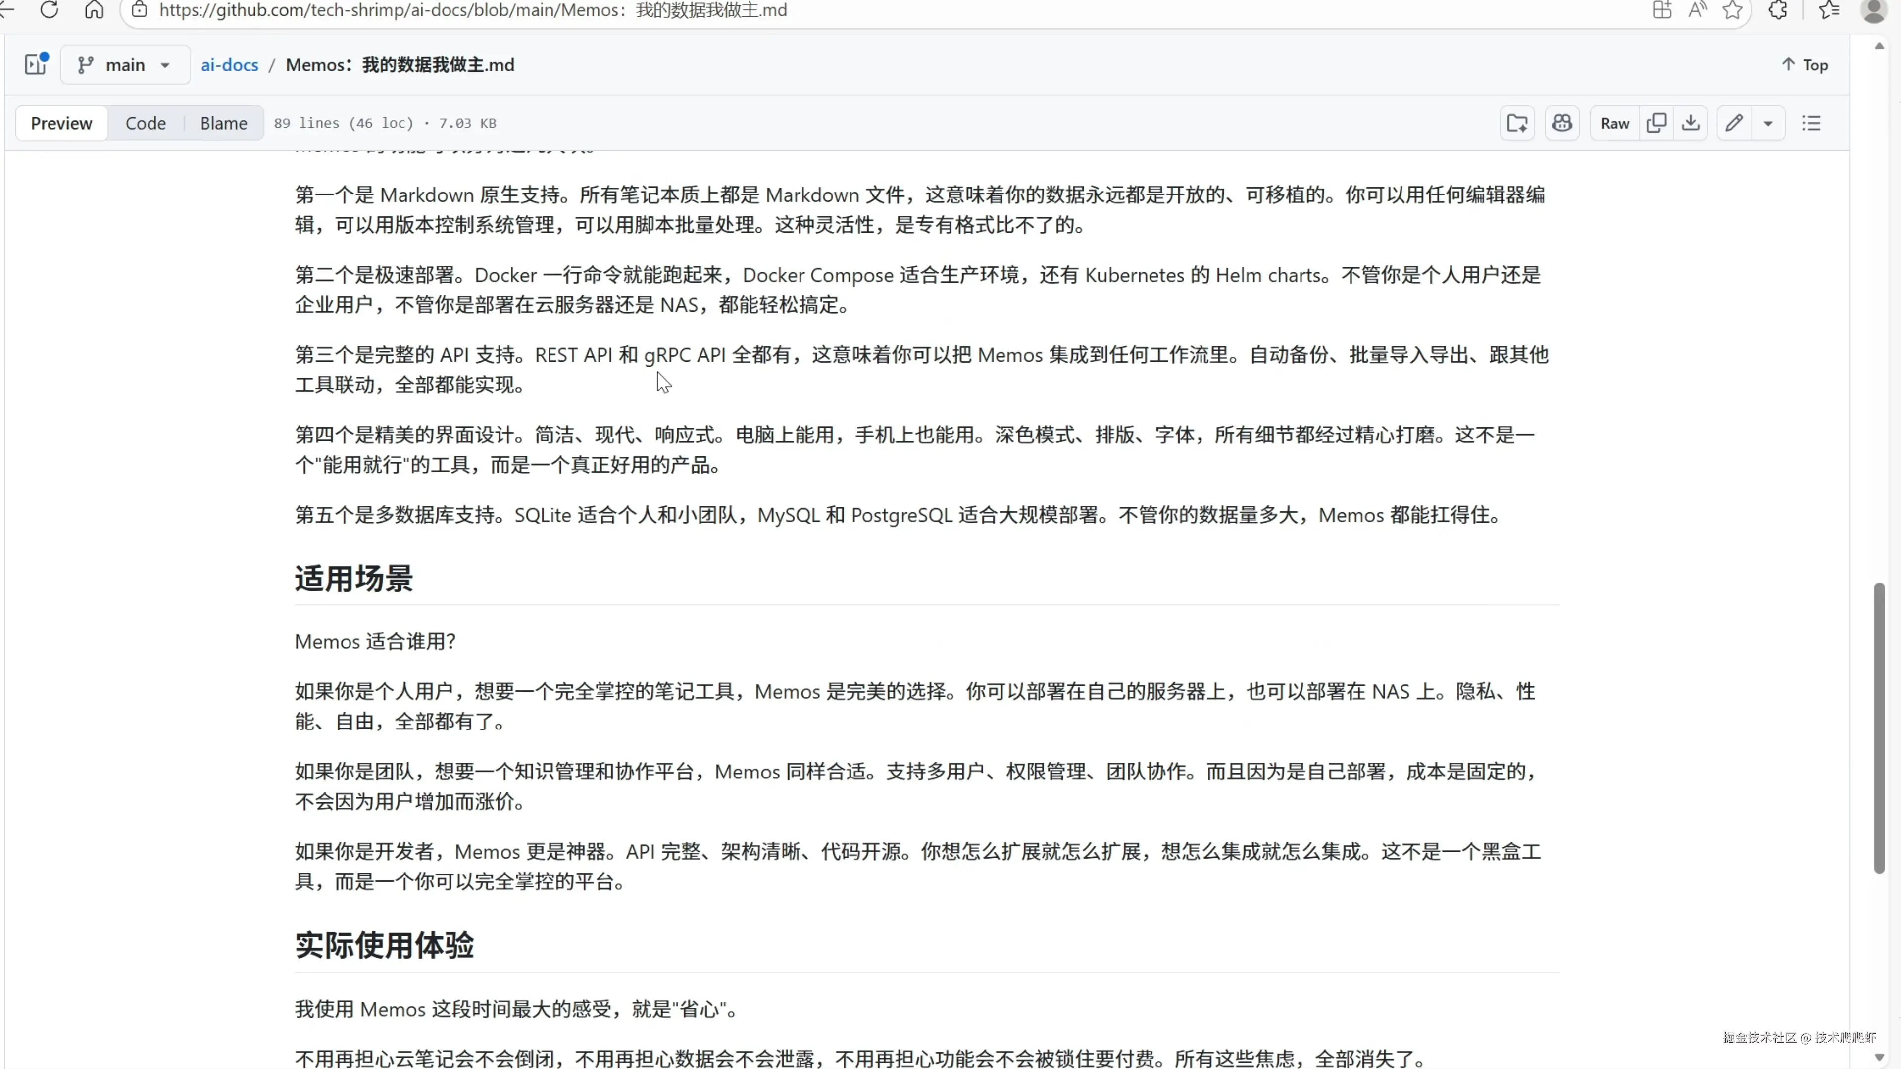Add this page to browser favorites
1901x1069 pixels.
click(x=1732, y=10)
